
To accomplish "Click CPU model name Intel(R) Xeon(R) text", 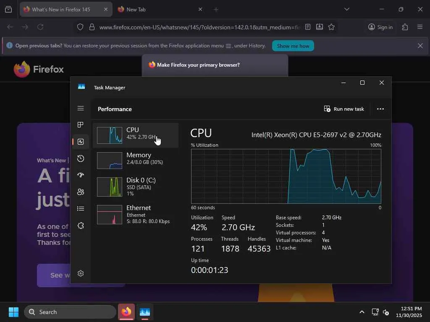I will pos(316,135).
